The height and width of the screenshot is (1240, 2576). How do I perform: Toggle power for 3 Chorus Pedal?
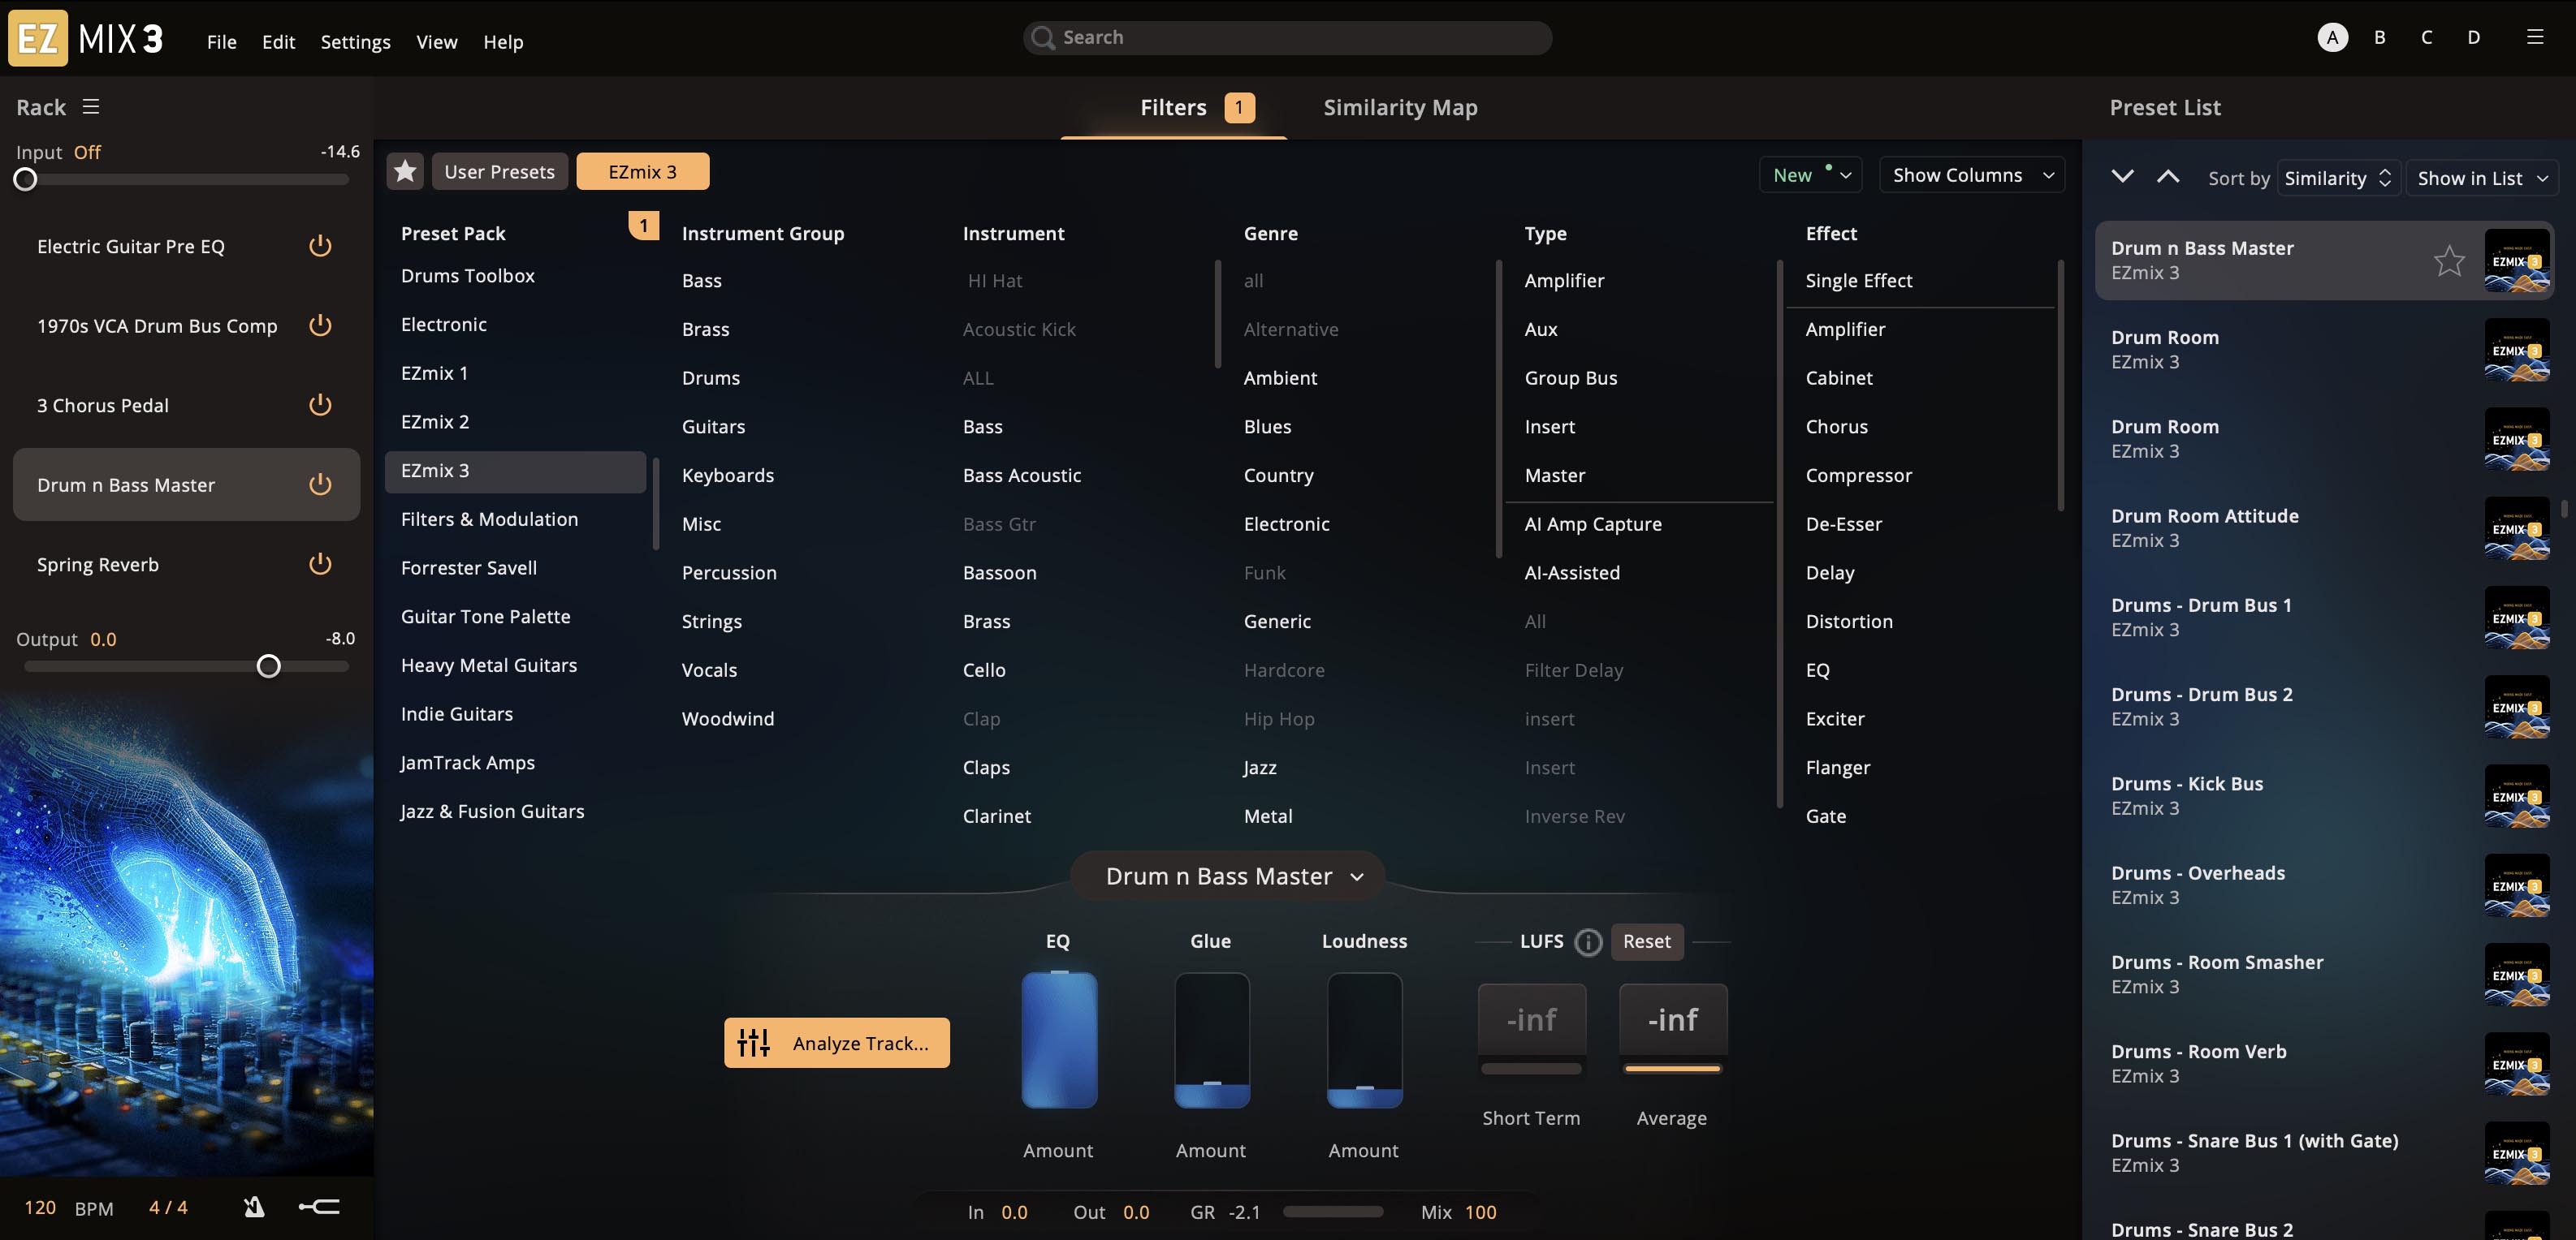pyautogui.click(x=320, y=405)
